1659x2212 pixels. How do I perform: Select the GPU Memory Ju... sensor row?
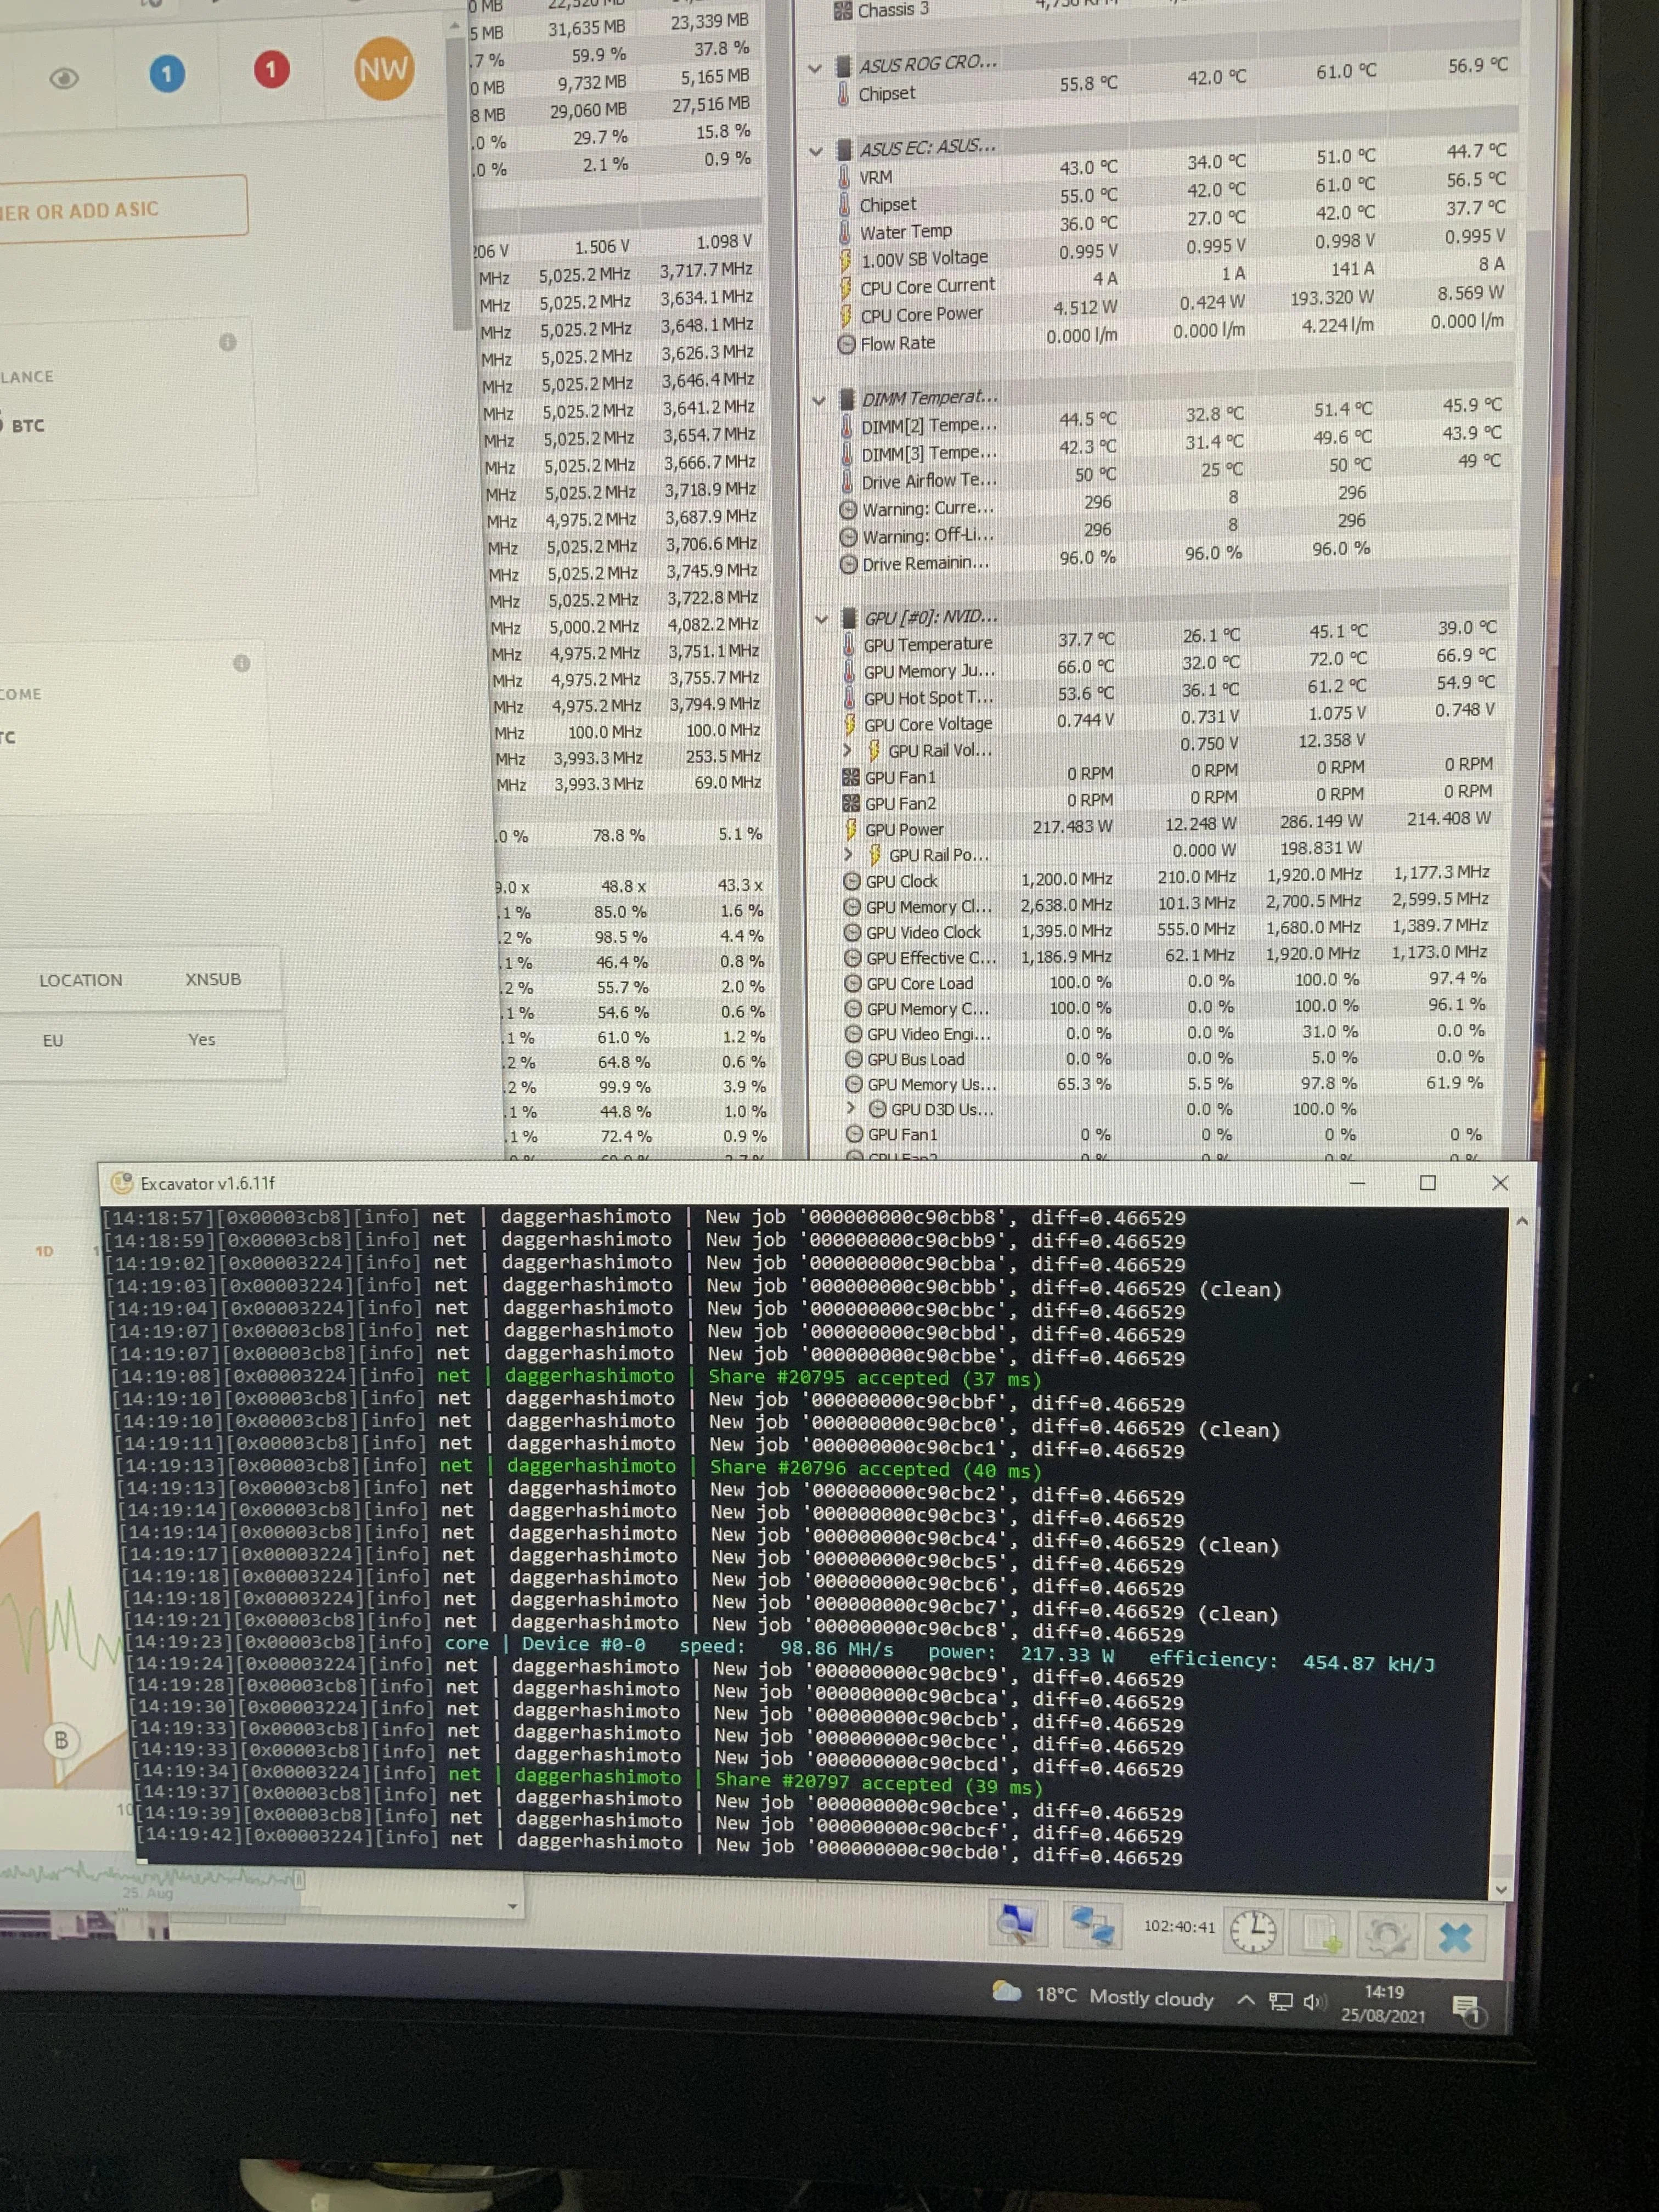[1170, 664]
